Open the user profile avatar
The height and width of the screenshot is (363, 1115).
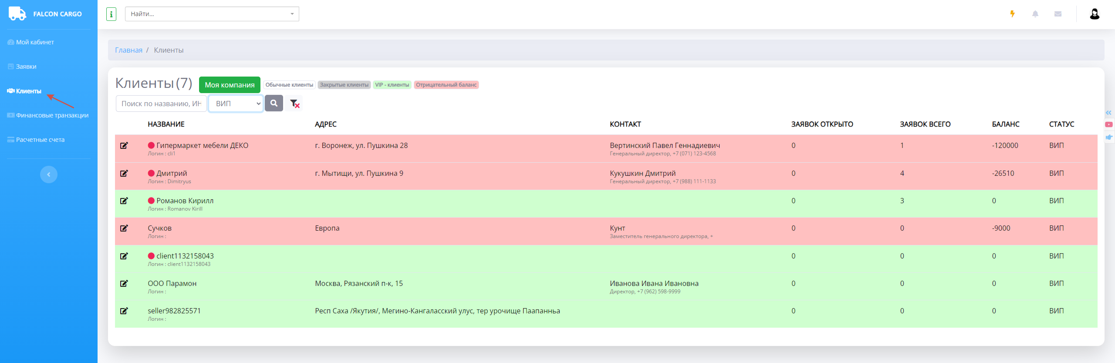pyautogui.click(x=1094, y=14)
